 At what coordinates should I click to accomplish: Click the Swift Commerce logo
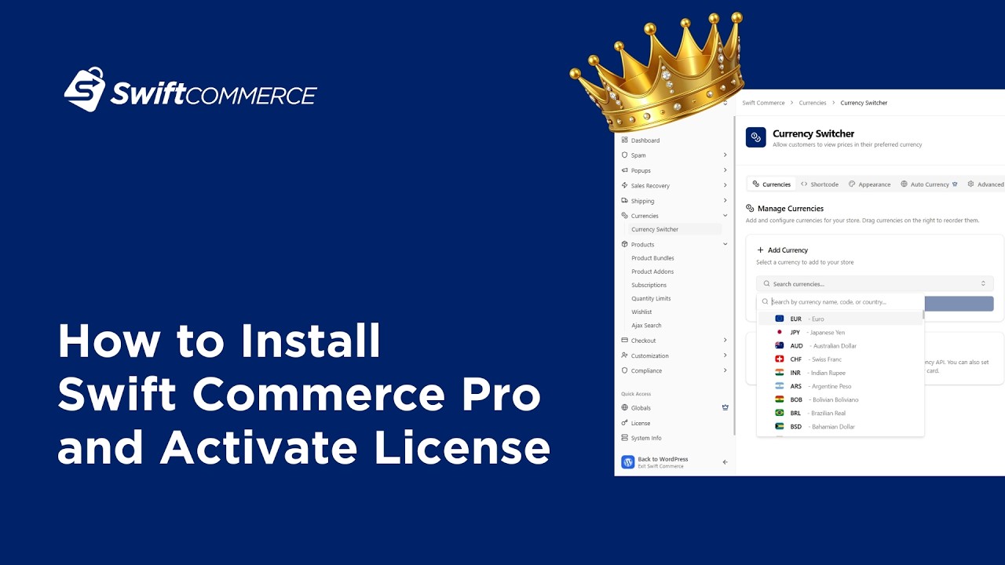(190, 89)
